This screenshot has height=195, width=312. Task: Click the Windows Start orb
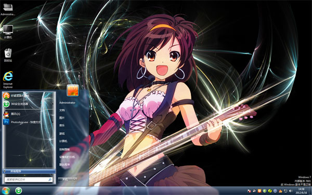[5, 191]
